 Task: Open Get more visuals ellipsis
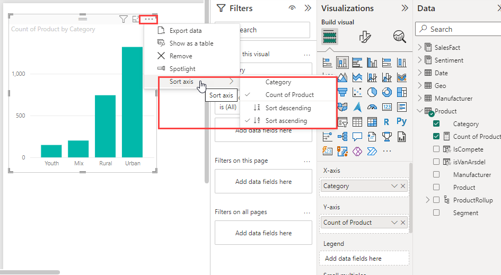point(386,152)
